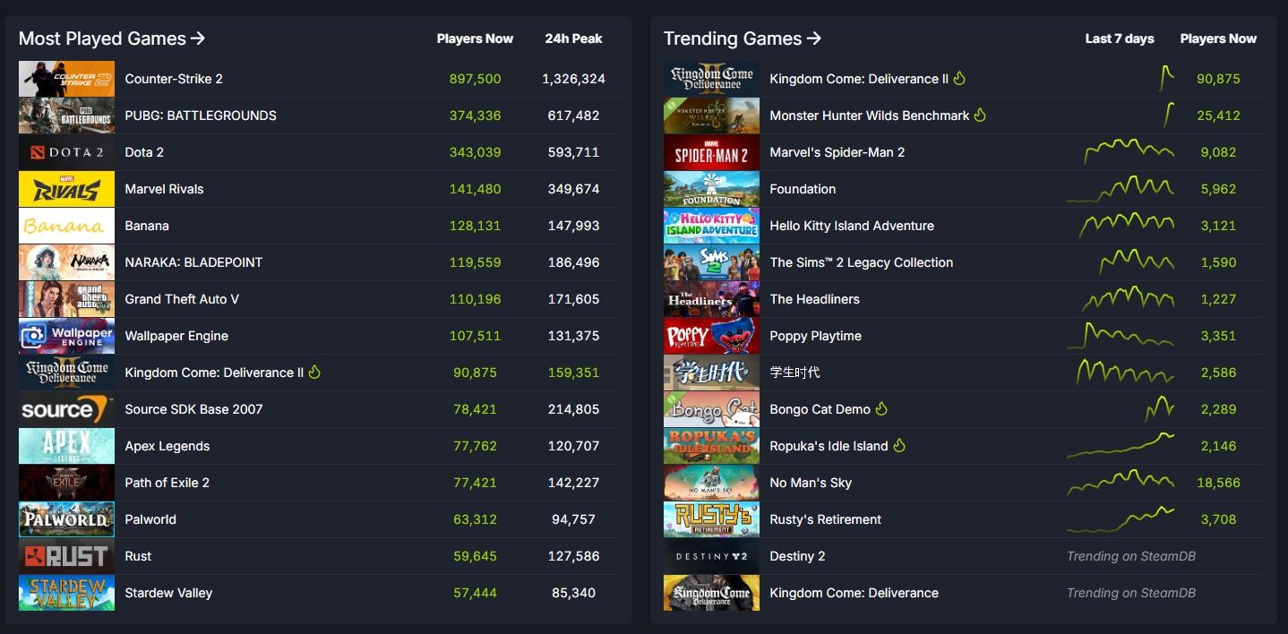The height and width of the screenshot is (634, 1288).
Task: Open the Counter-Strike 2 game thumbnail
Action: click(66, 79)
